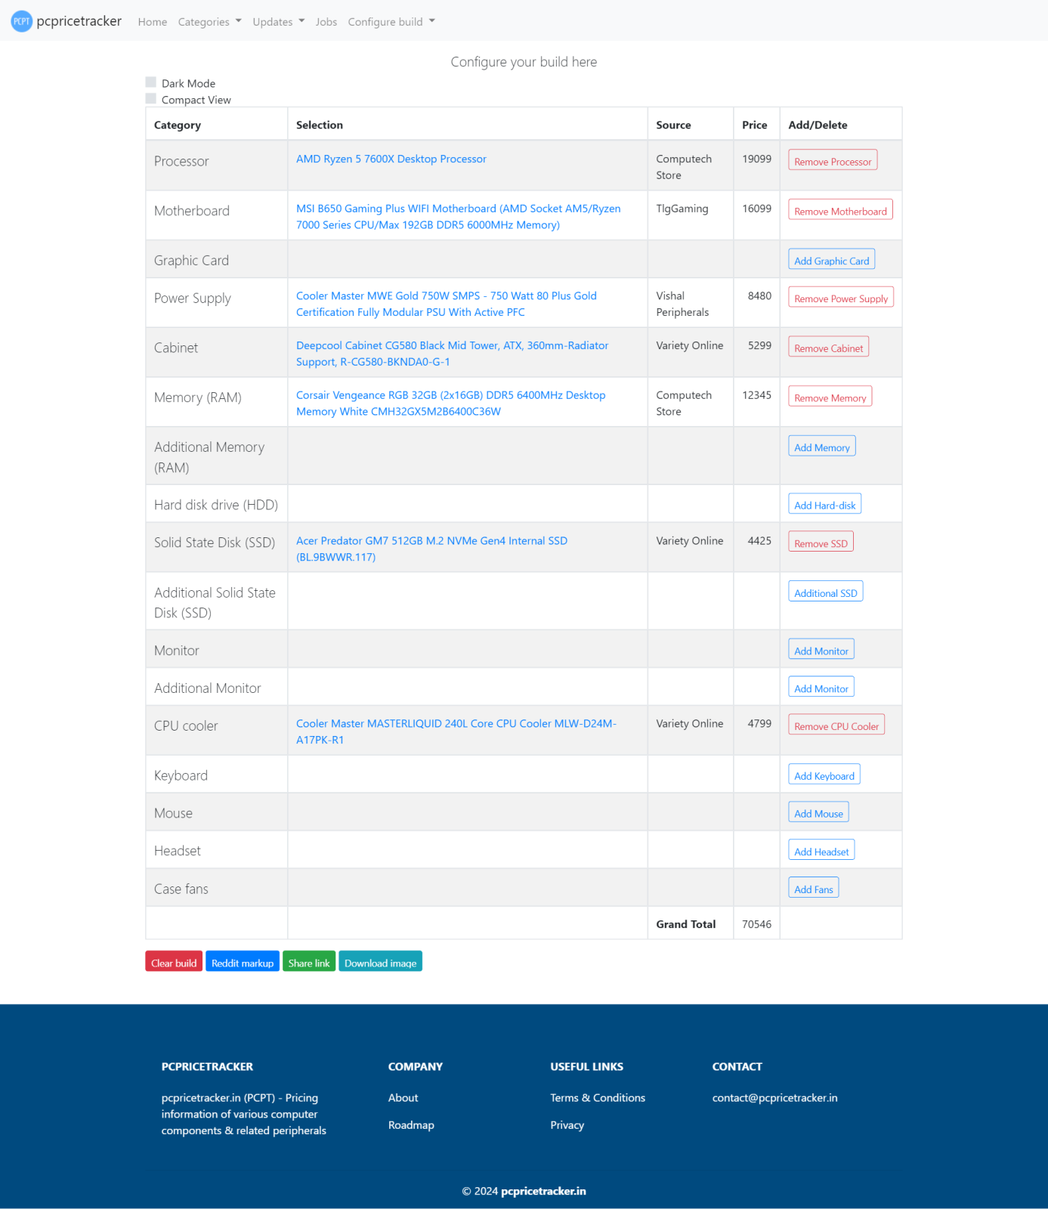This screenshot has height=1209, width=1048.
Task: Remove the Processor from build
Action: coord(833,161)
